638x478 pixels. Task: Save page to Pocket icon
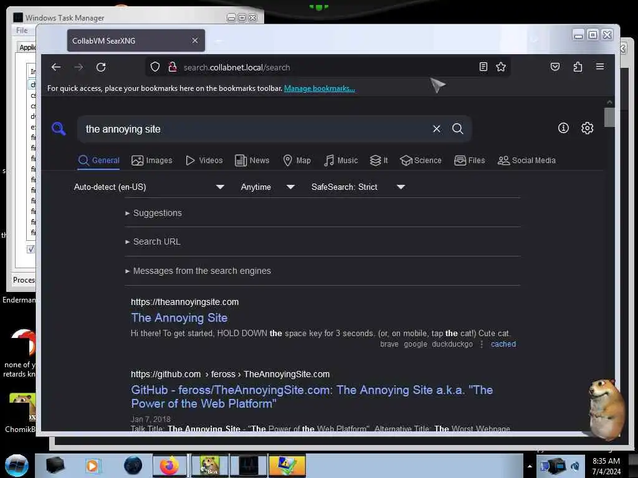pyautogui.click(x=555, y=67)
